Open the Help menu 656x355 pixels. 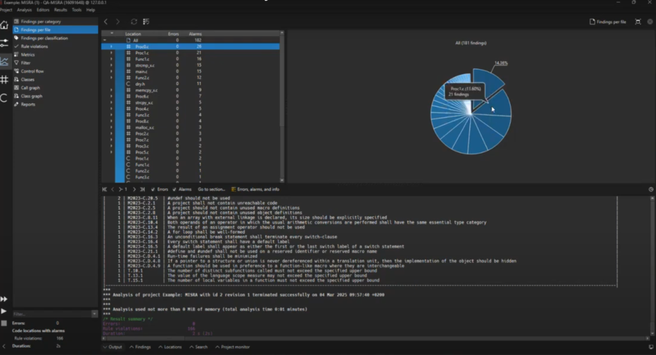(x=90, y=10)
